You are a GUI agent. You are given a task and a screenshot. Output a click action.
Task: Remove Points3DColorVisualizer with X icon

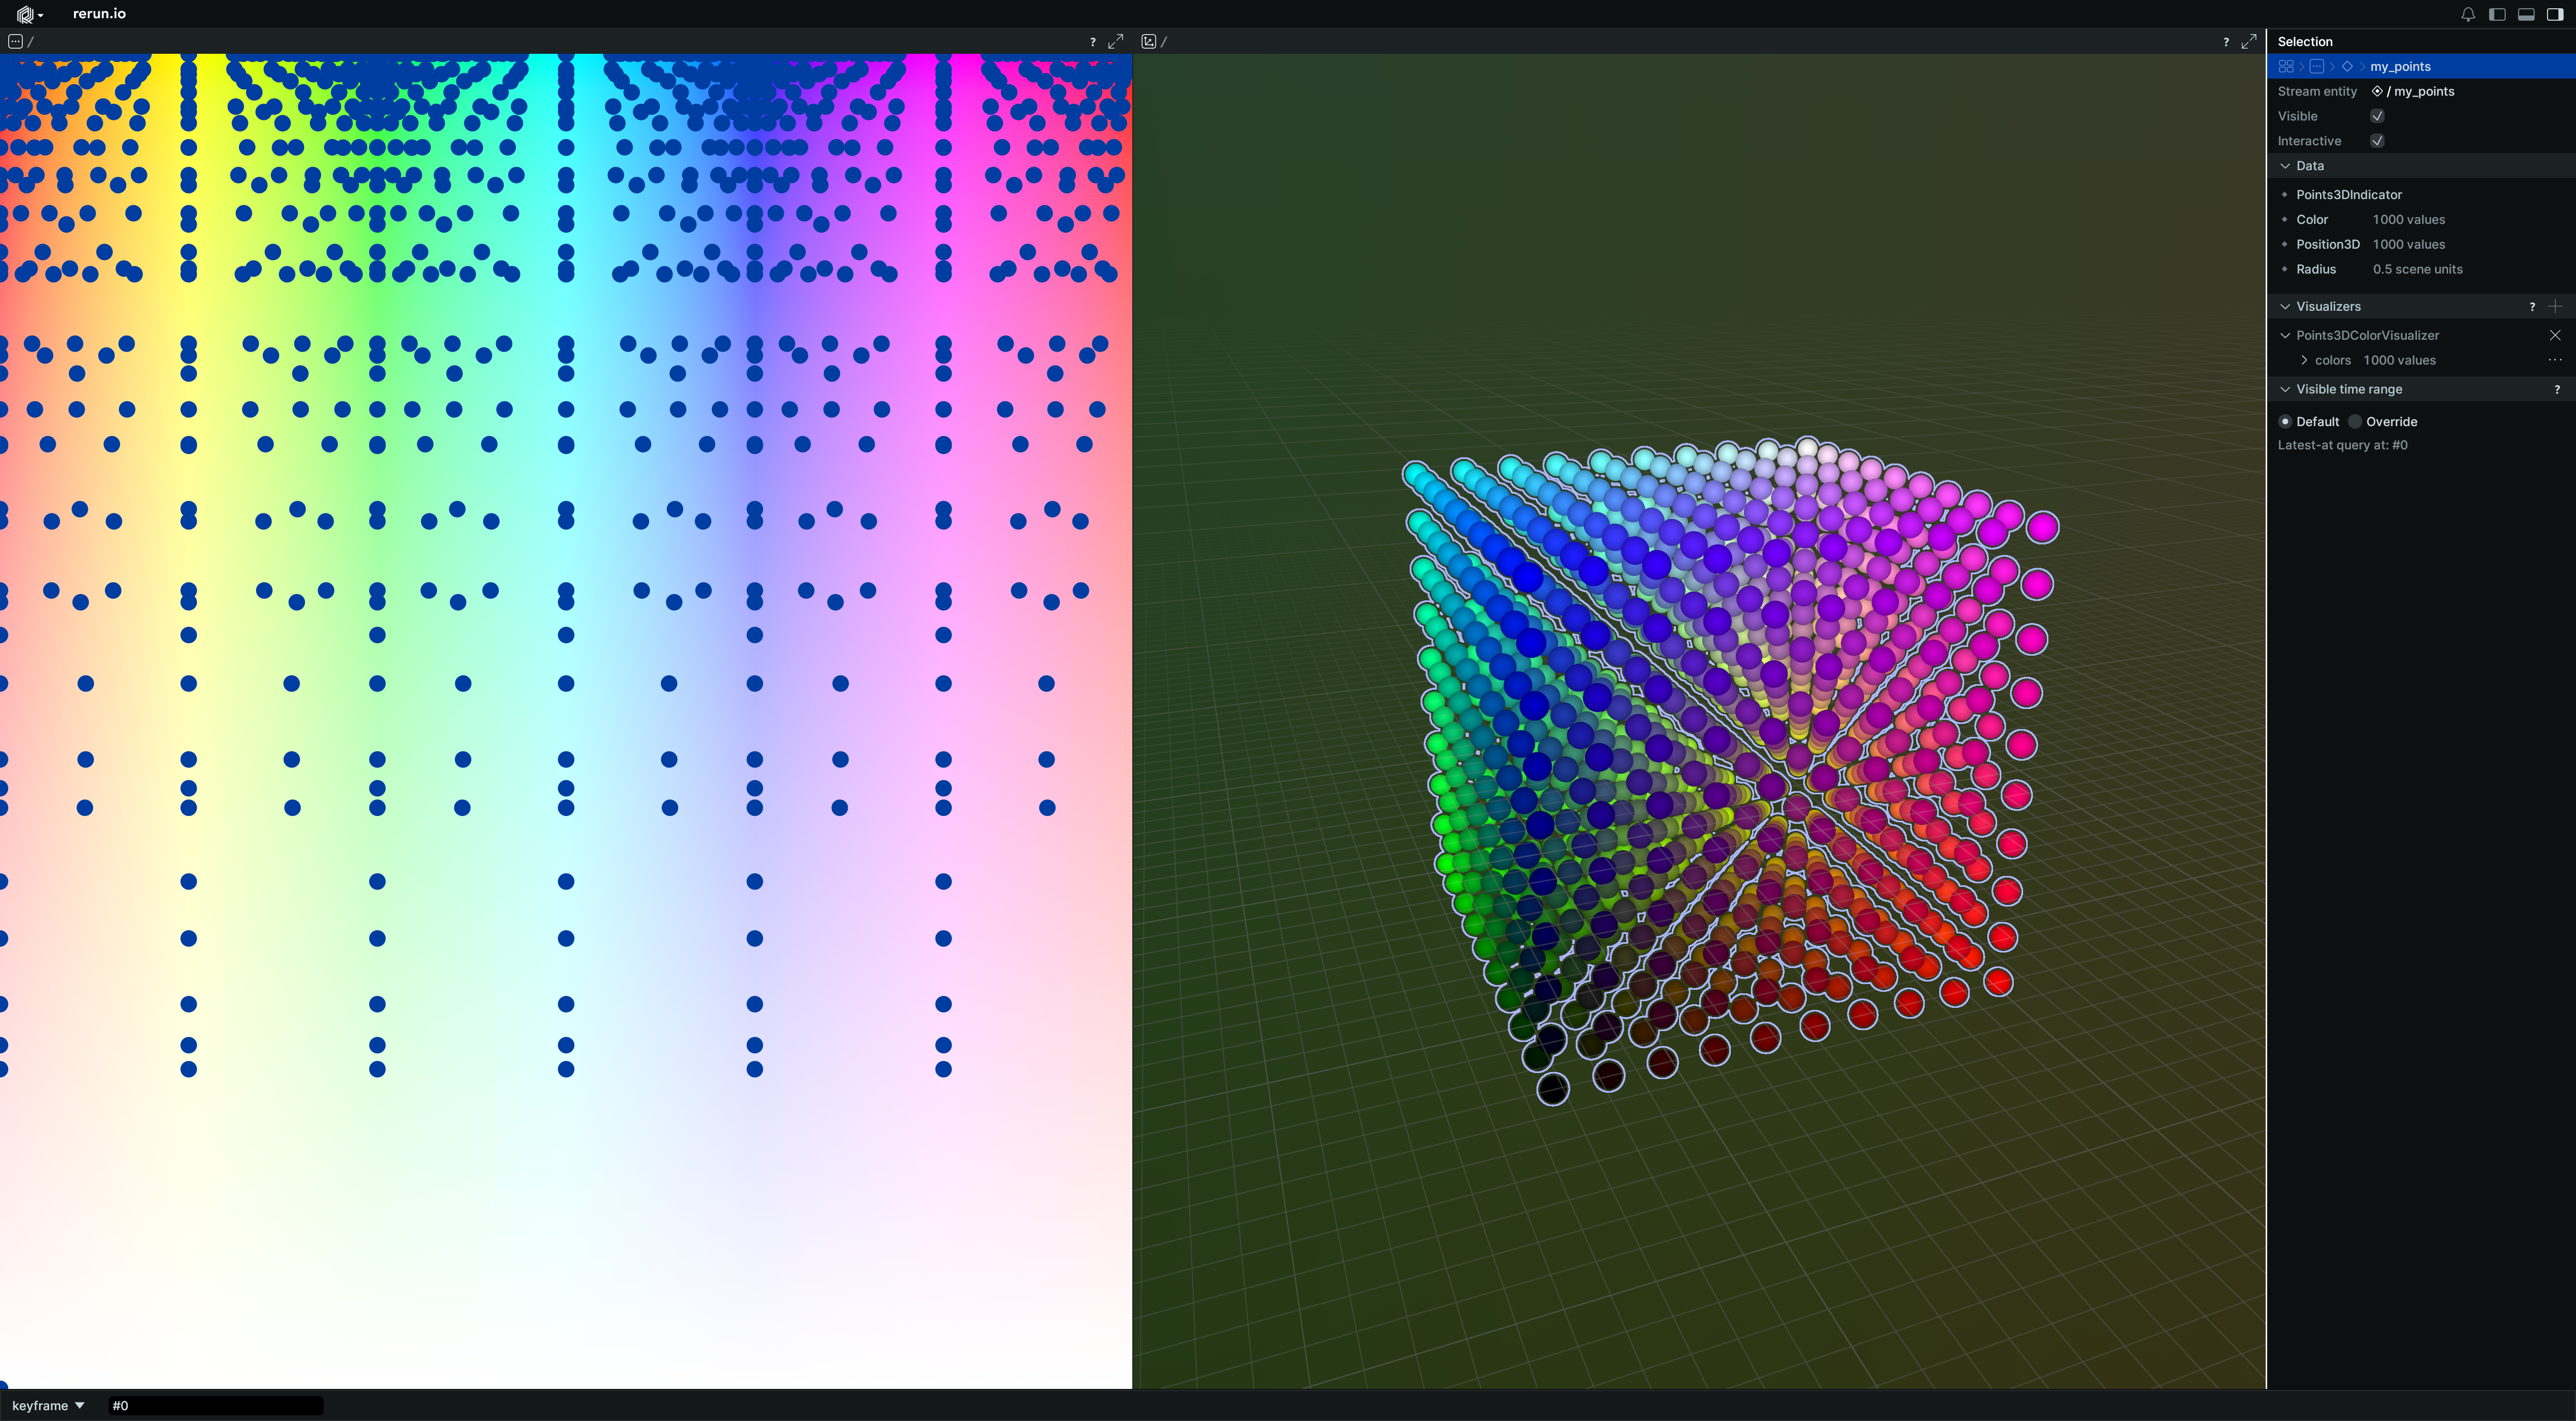[2555, 335]
